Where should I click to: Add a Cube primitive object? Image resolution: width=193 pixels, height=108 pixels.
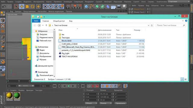click(x=86, y=7)
